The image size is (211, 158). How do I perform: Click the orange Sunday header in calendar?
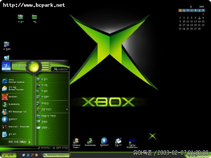[180, 11]
